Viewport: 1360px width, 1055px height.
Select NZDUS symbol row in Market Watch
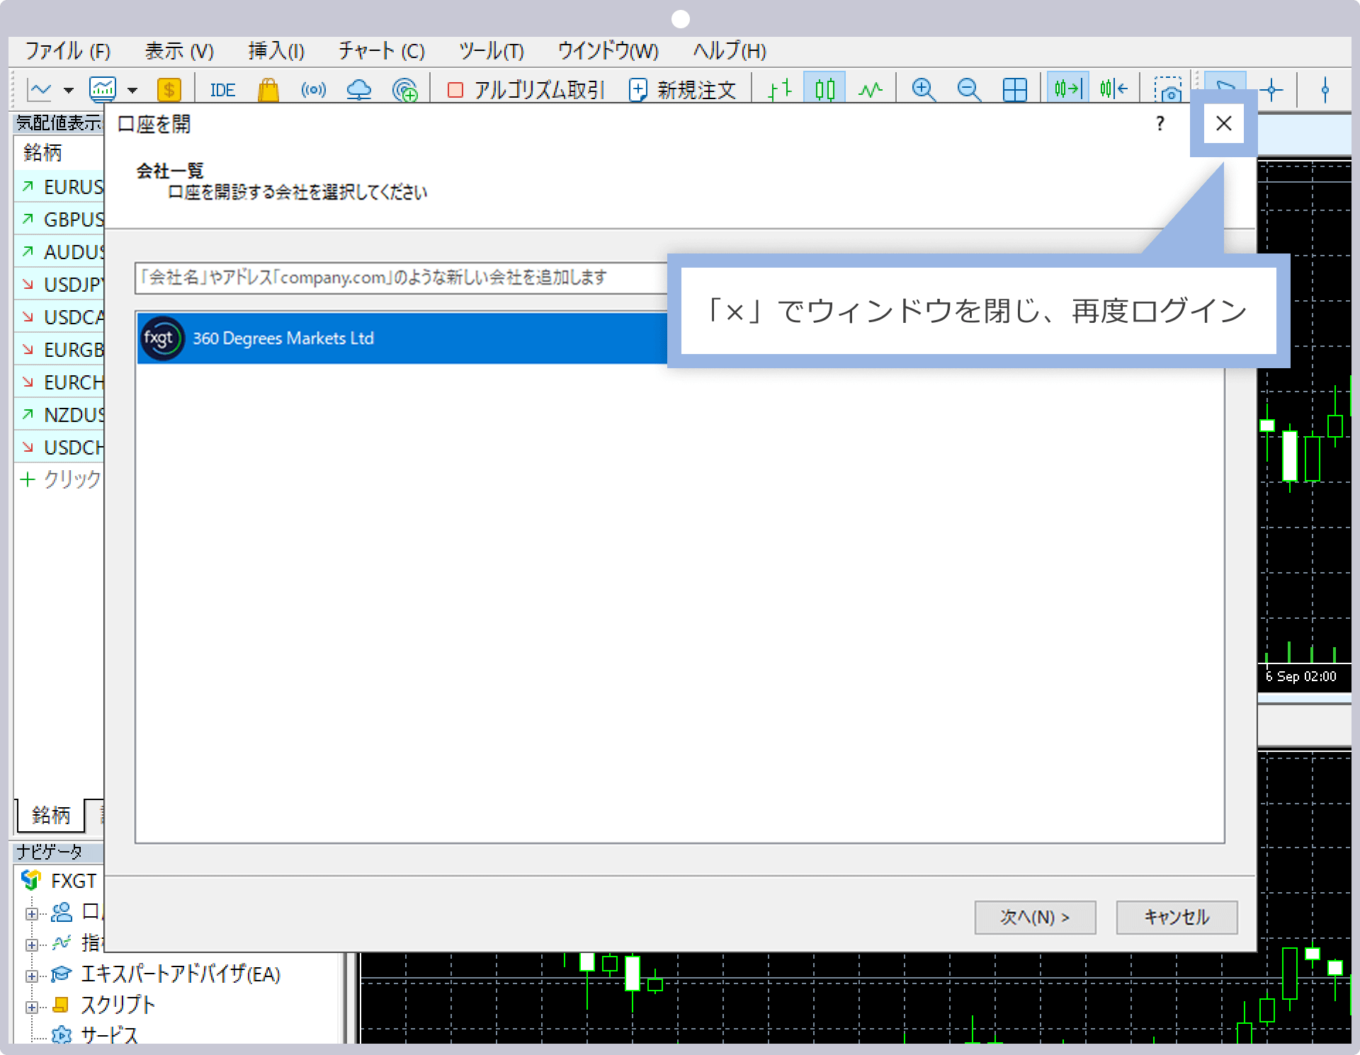[x=59, y=415]
